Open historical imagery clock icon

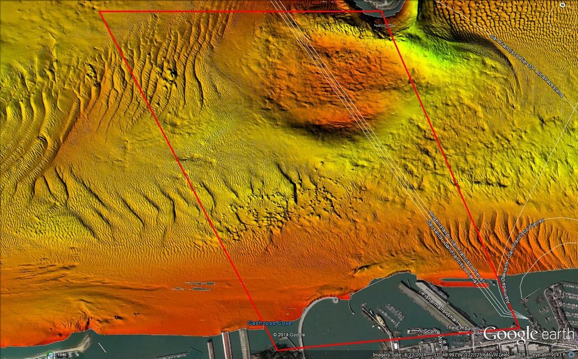[50, 354]
